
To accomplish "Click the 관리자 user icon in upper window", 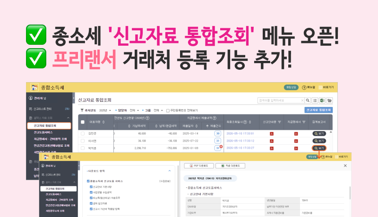I will click(x=31, y=98).
